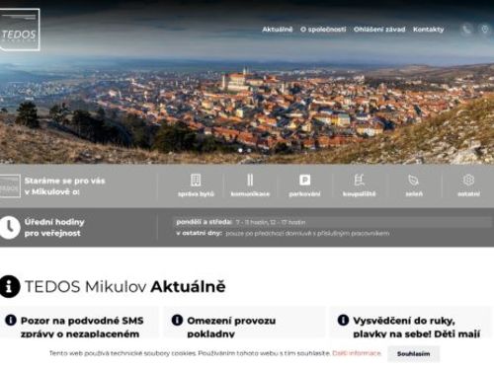Click the 'v ostatní dny:' hours text
494x370 pixels.
point(200,233)
